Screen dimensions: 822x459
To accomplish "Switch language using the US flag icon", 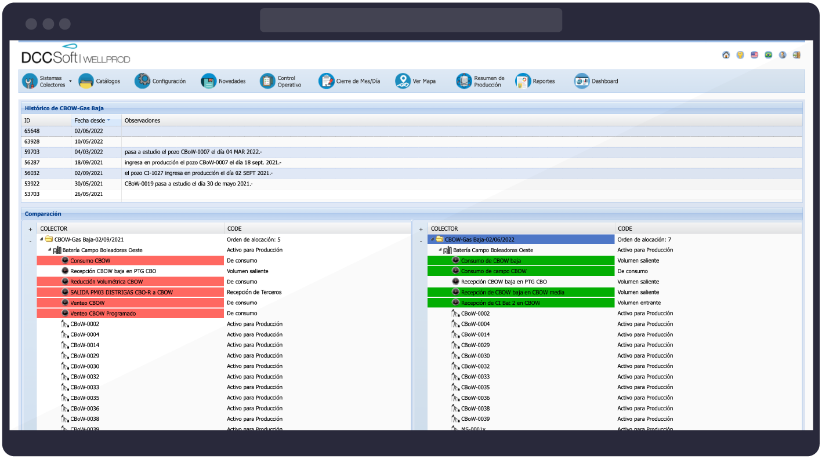I will click(x=754, y=55).
